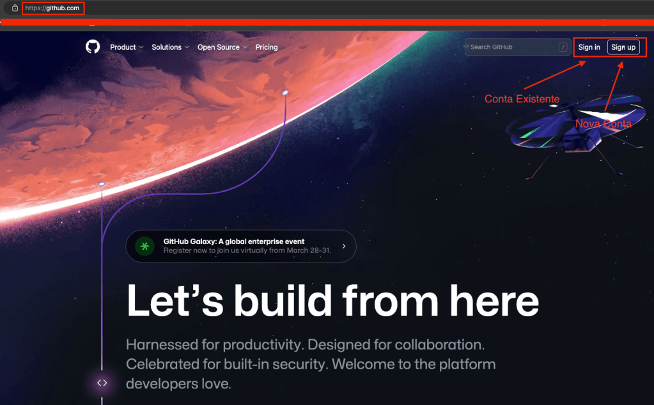Click the green GitHub Galaxy asterisk icon
This screenshot has height=405, width=654.
pyautogui.click(x=144, y=246)
